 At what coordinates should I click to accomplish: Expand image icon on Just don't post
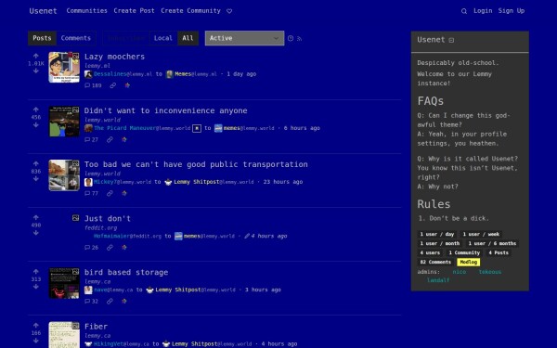pyautogui.click(x=76, y=218)
